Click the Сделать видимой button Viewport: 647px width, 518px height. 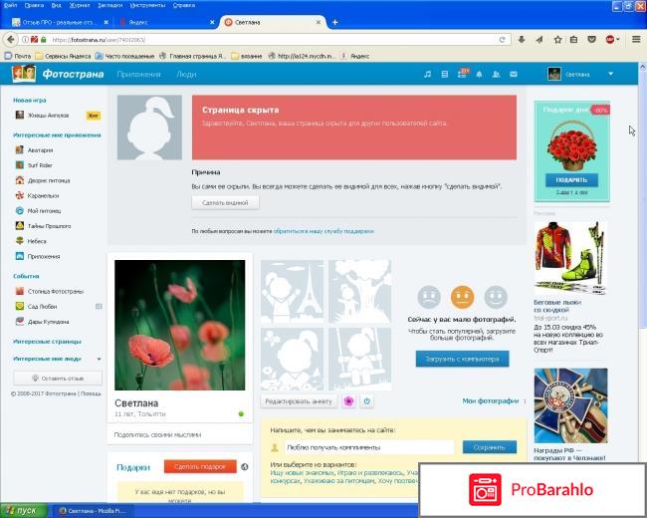(x=225, y=202)
